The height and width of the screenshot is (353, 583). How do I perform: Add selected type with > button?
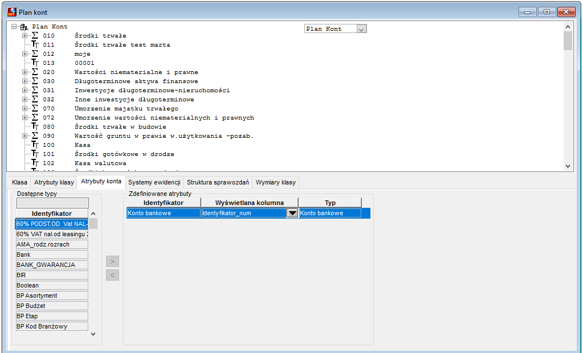(112, 261)
